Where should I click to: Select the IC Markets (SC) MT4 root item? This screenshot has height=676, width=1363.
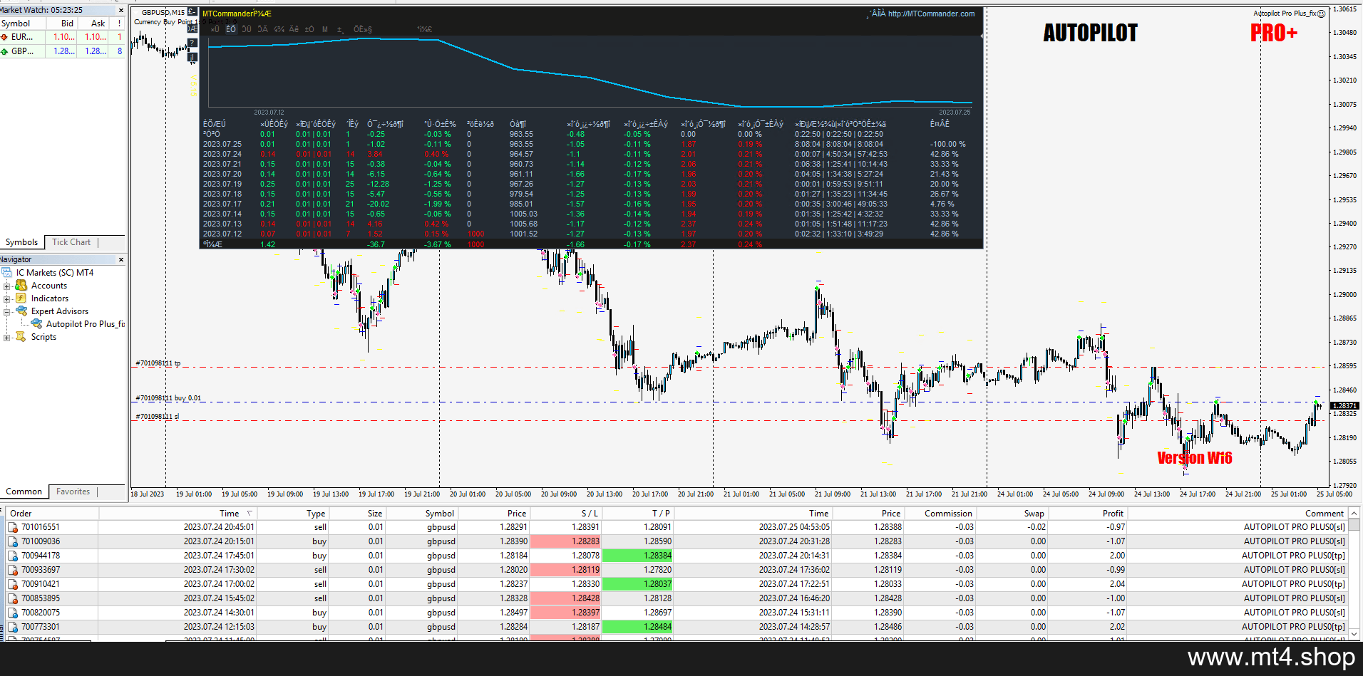pyautogui.click(x=55, y=273)
